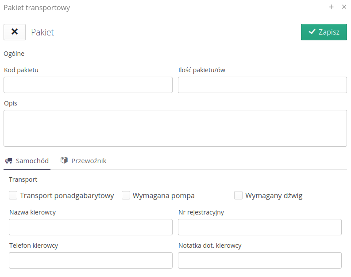Viewport: 351px width, 277px height.
Task: Save the package with the Zapisz button
Action: click(324, 32)
